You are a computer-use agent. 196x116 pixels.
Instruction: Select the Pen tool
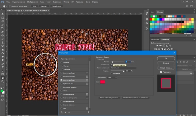[2, 64]
